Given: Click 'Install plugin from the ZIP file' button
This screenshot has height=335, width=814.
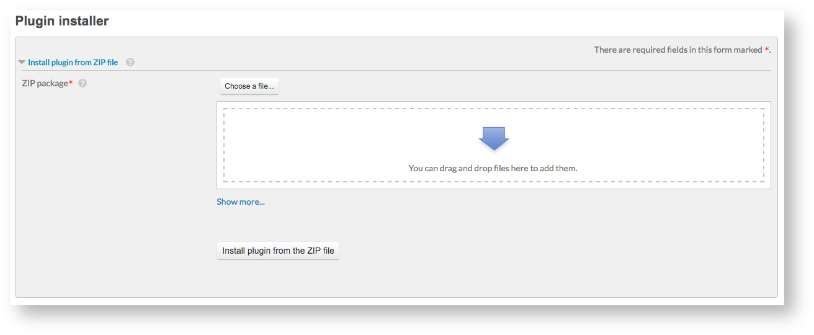Looking at the screenshot, I should tap(278, 251).
